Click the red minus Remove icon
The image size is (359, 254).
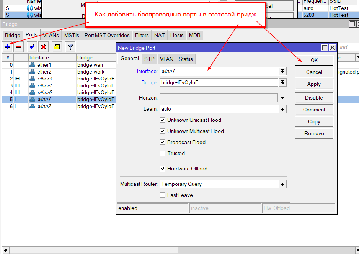(x=19, y=47)
